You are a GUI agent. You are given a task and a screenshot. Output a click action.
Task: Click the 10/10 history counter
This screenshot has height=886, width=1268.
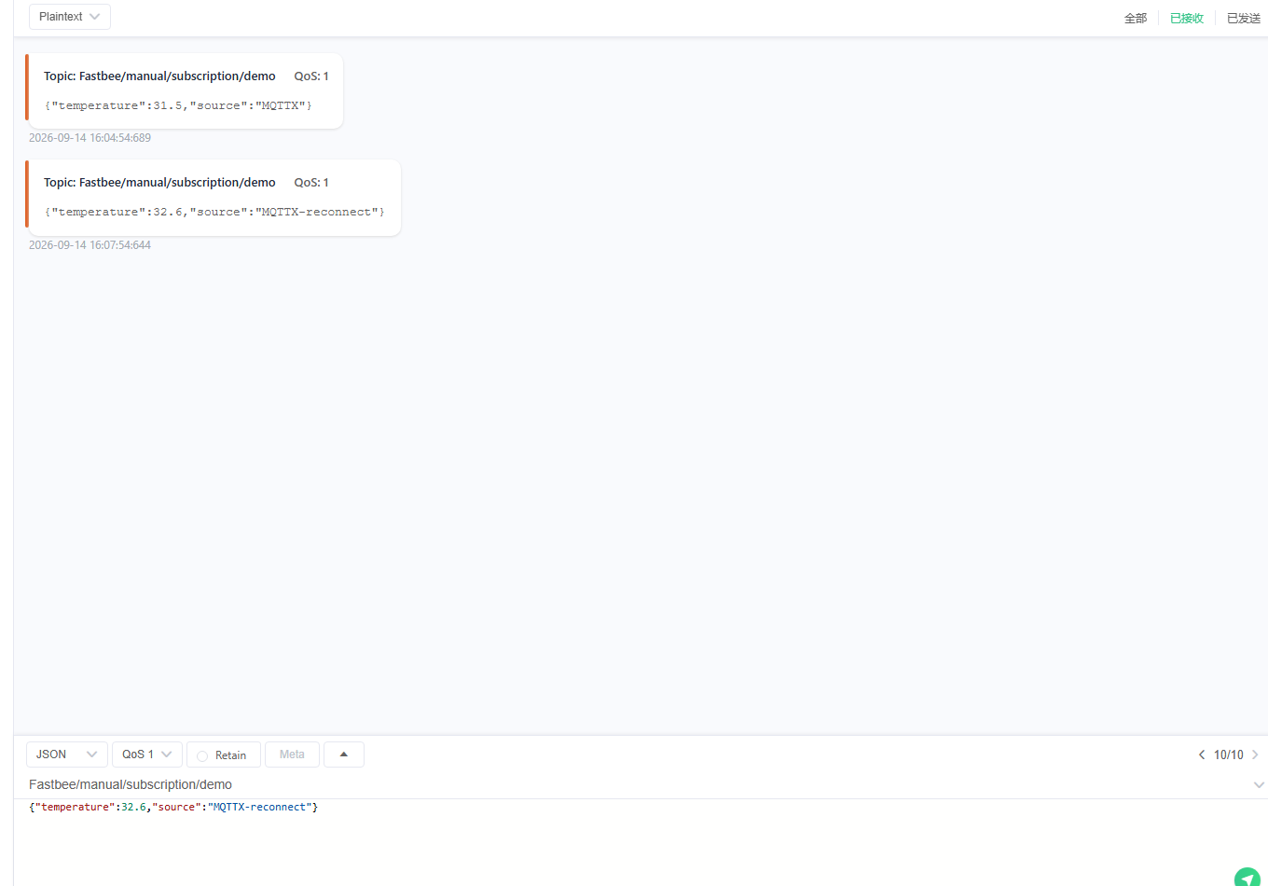click(1228, 754)
